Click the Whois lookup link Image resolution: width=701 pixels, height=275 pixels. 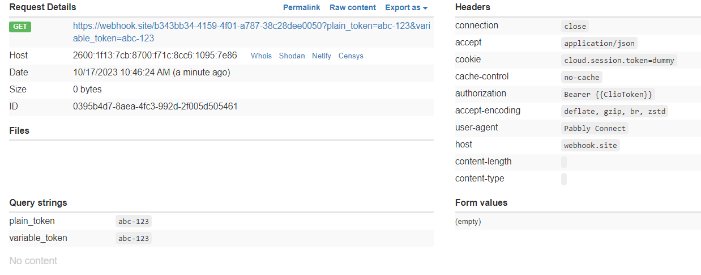pos(261,56)
